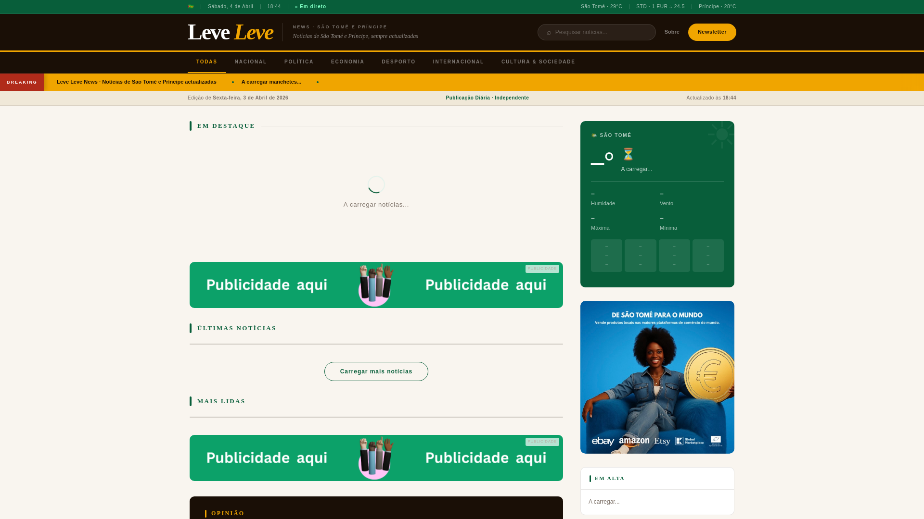Click the EM ALTA sidebar heading

click(610, 479)
